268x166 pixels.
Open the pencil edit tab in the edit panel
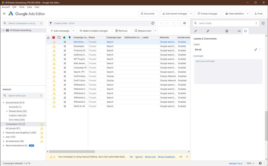pos(196,31)
